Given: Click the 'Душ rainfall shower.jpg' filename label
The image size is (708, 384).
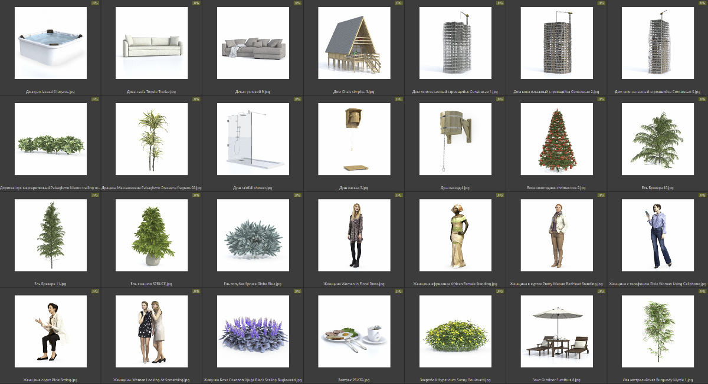Looking at the screenshot, I should coord(253,188).
